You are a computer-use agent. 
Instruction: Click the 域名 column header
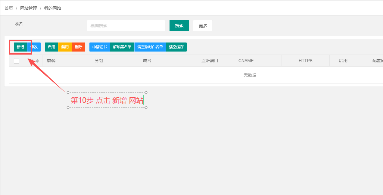click(147, 61)
